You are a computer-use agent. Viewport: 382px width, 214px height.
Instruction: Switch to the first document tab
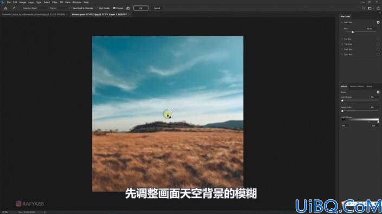[x=34, y=15]
